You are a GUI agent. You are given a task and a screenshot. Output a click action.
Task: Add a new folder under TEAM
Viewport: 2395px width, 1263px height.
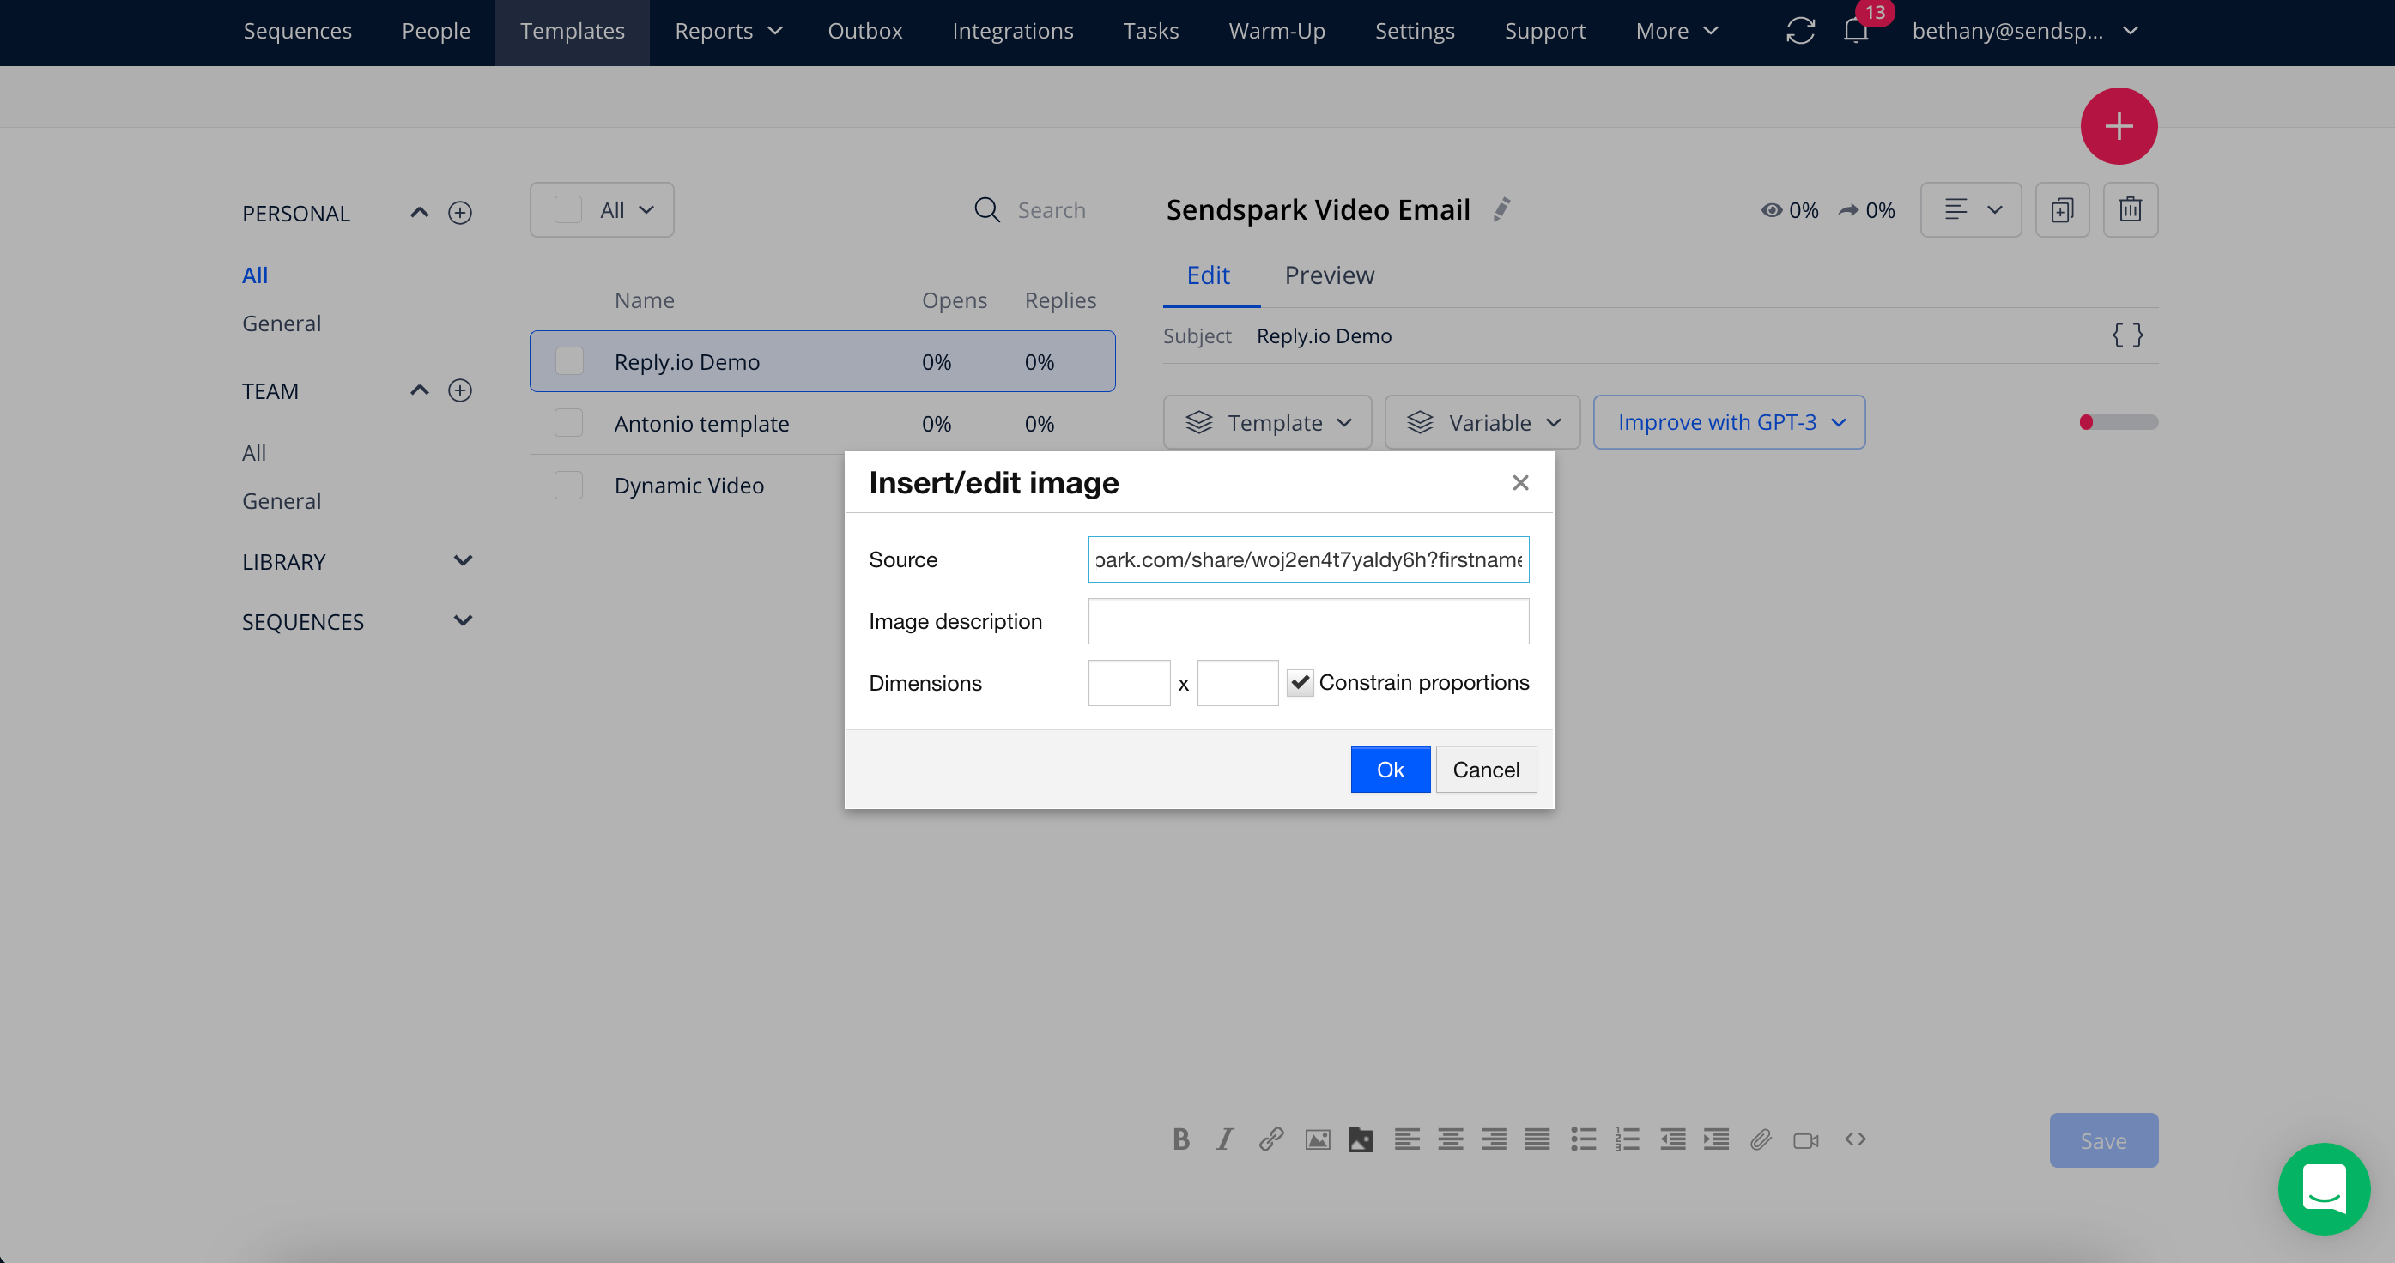(460, 390)
